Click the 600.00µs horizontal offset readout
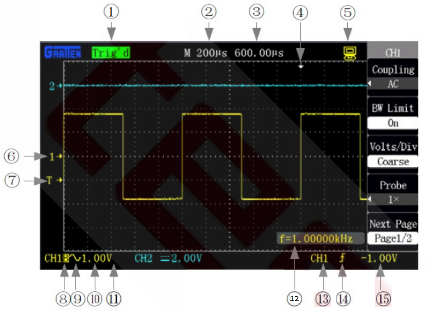Screen dimensions: 427x313 (259, 53)
